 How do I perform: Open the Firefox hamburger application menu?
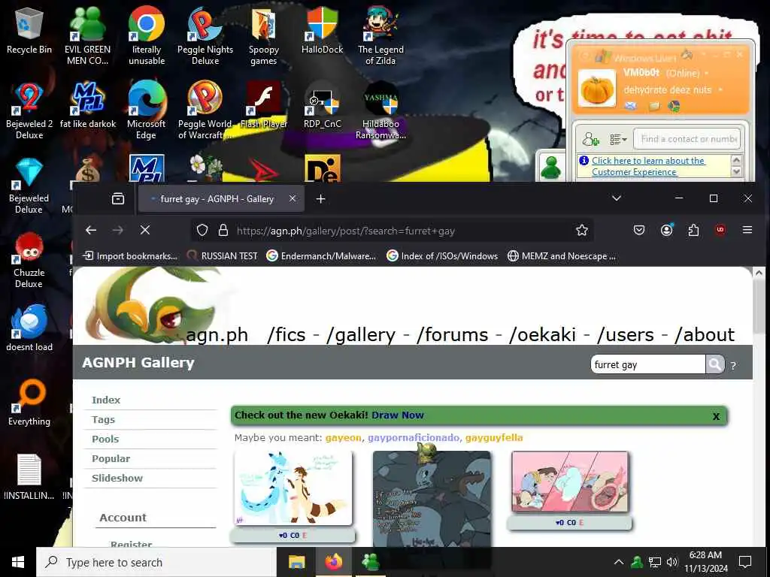pos(747,230)
